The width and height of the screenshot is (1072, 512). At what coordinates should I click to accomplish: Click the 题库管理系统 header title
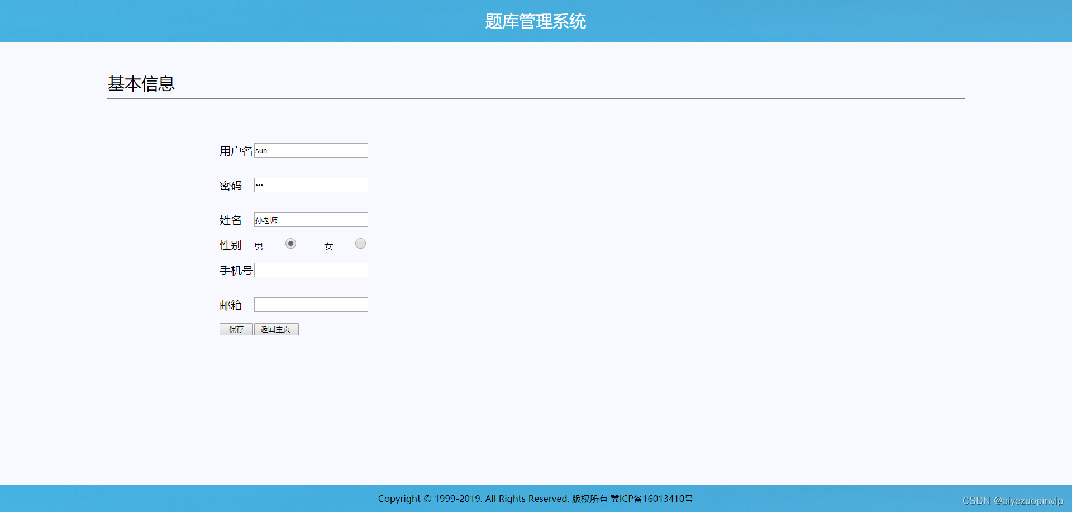click(x=535, y=21)
